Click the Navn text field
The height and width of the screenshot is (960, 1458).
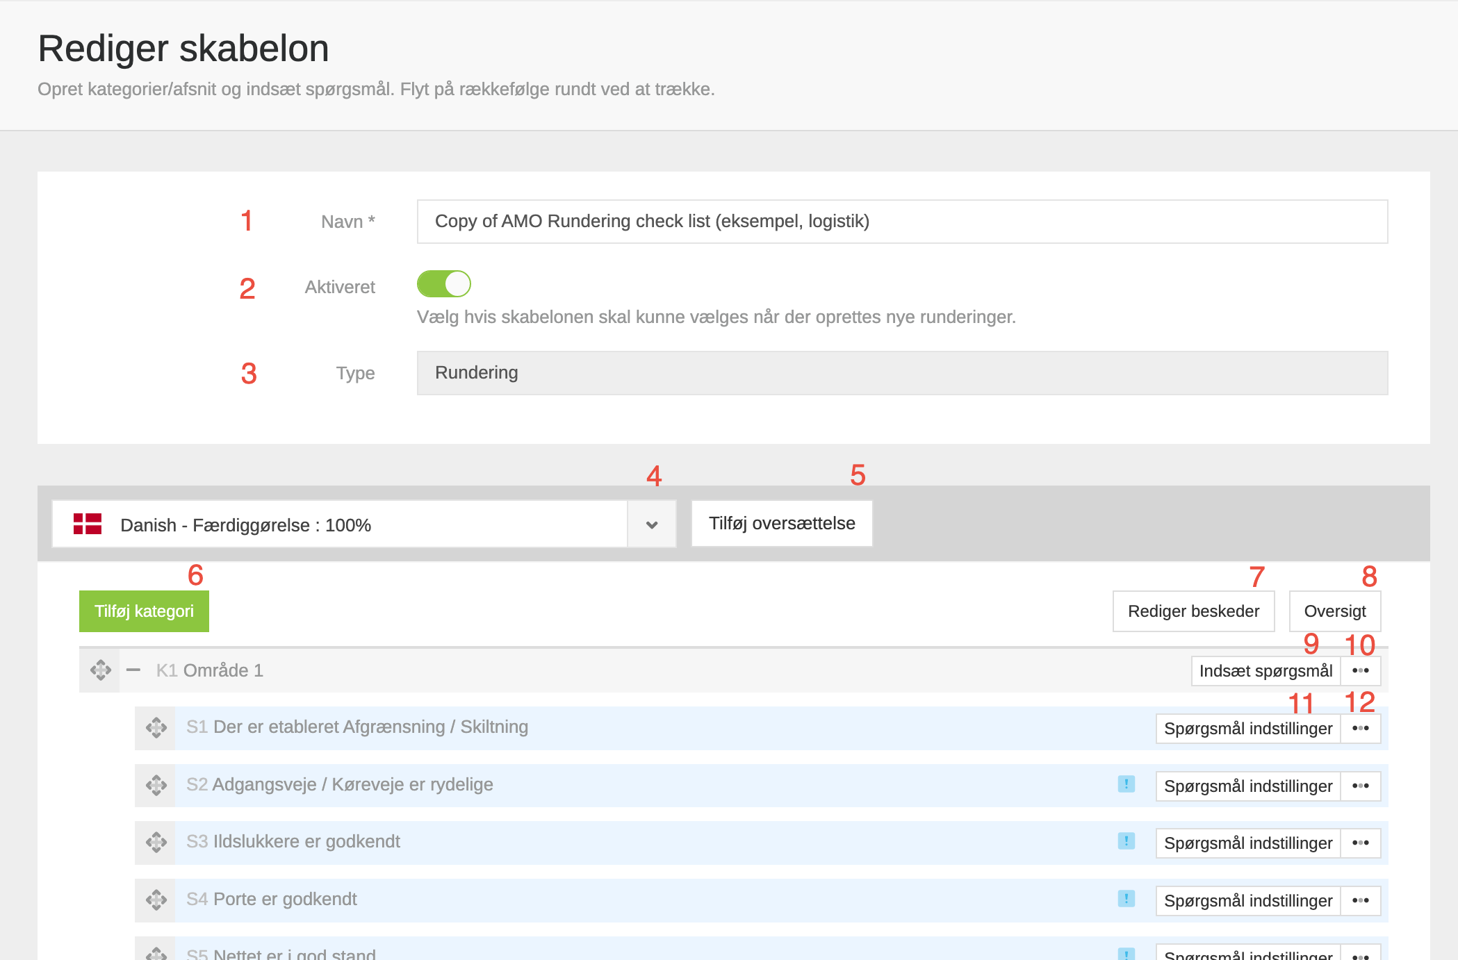coord(901,222)
